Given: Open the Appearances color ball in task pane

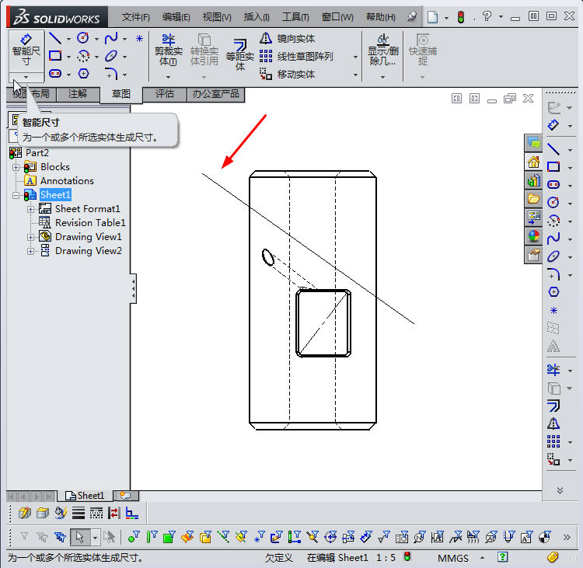Looking at the screenshot, I should [x=533, y=236].
